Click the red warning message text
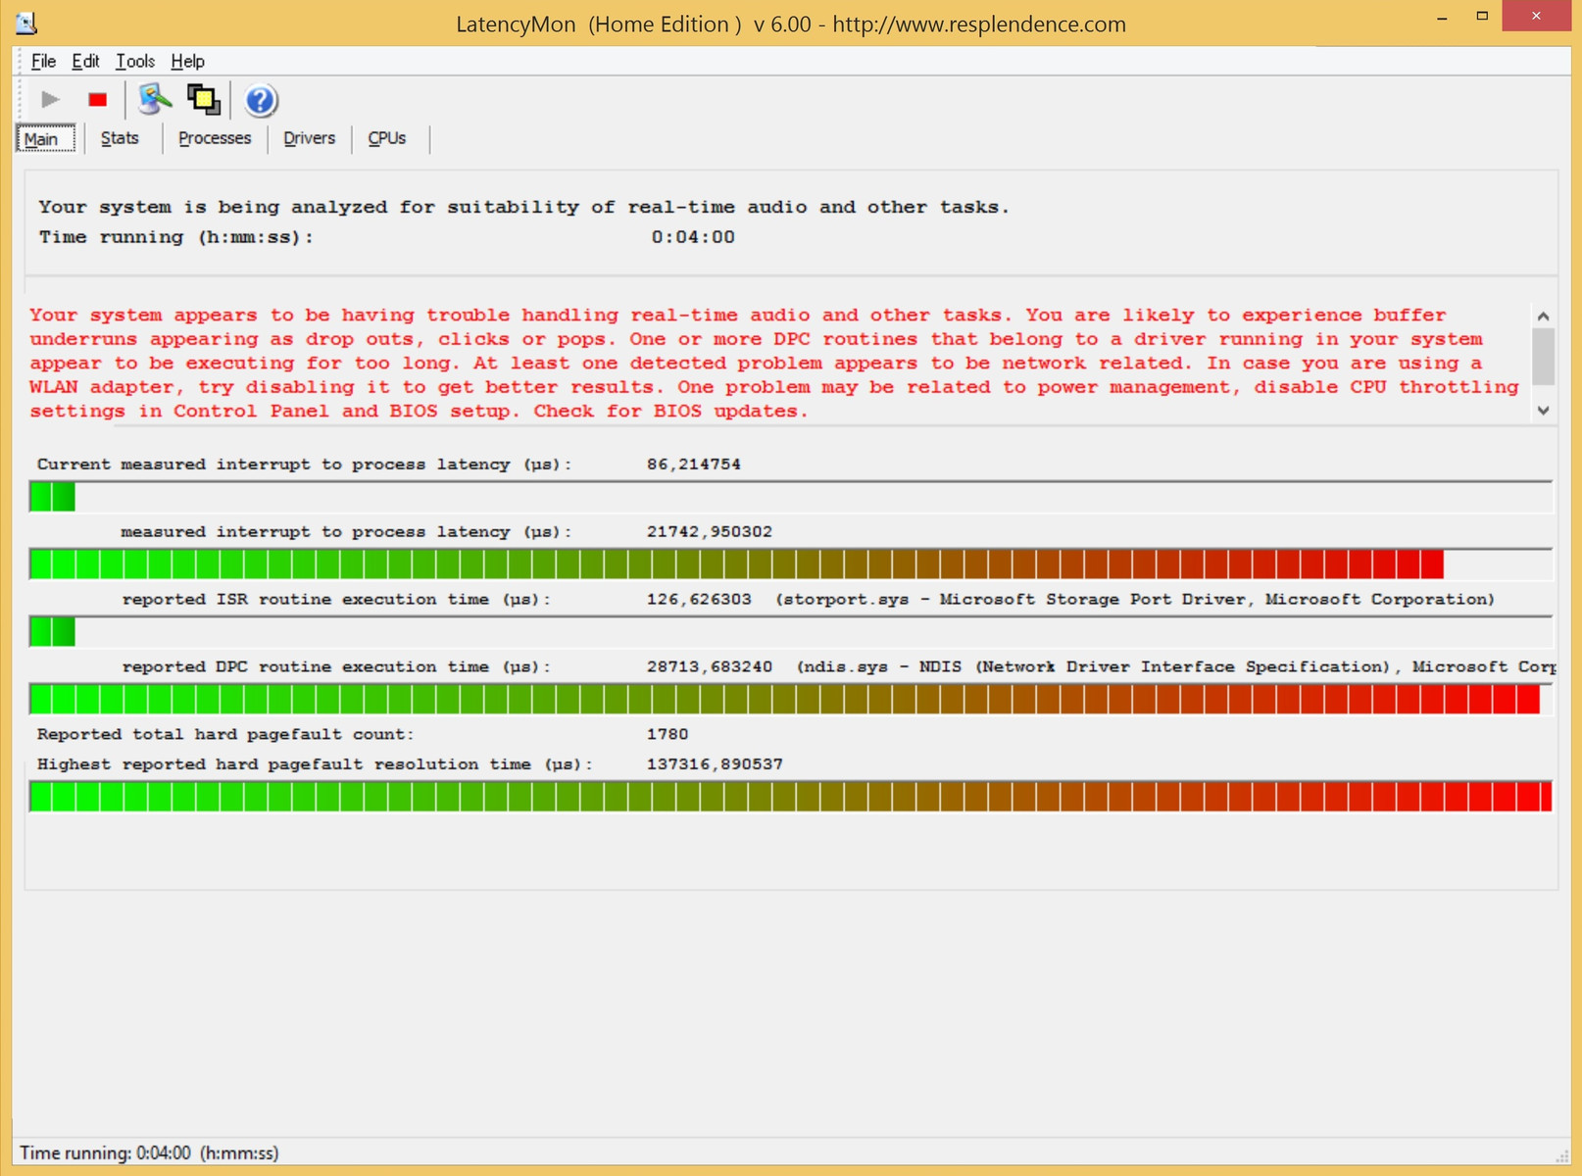This screenshot has height=1176, width=1582. (774, 364)
